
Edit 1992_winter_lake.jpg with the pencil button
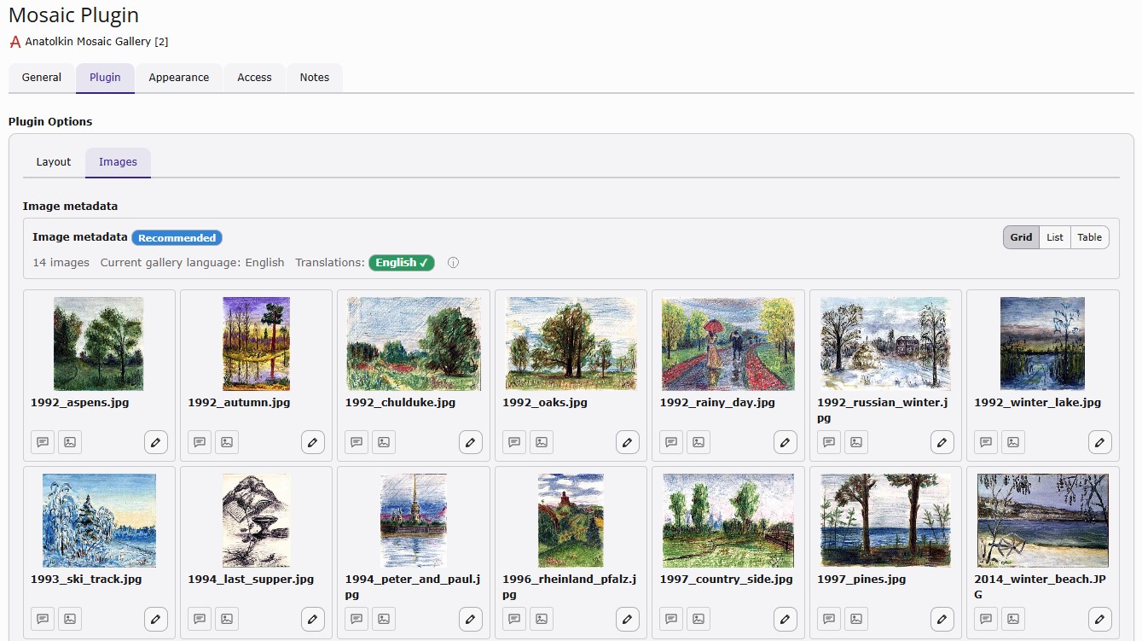(1099, 442)
